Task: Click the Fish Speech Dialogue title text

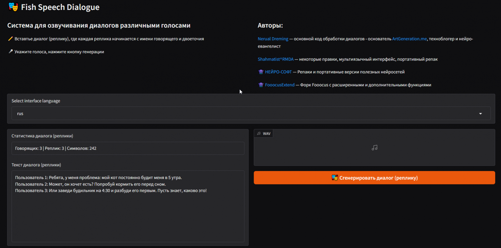Action: (60, 7)
